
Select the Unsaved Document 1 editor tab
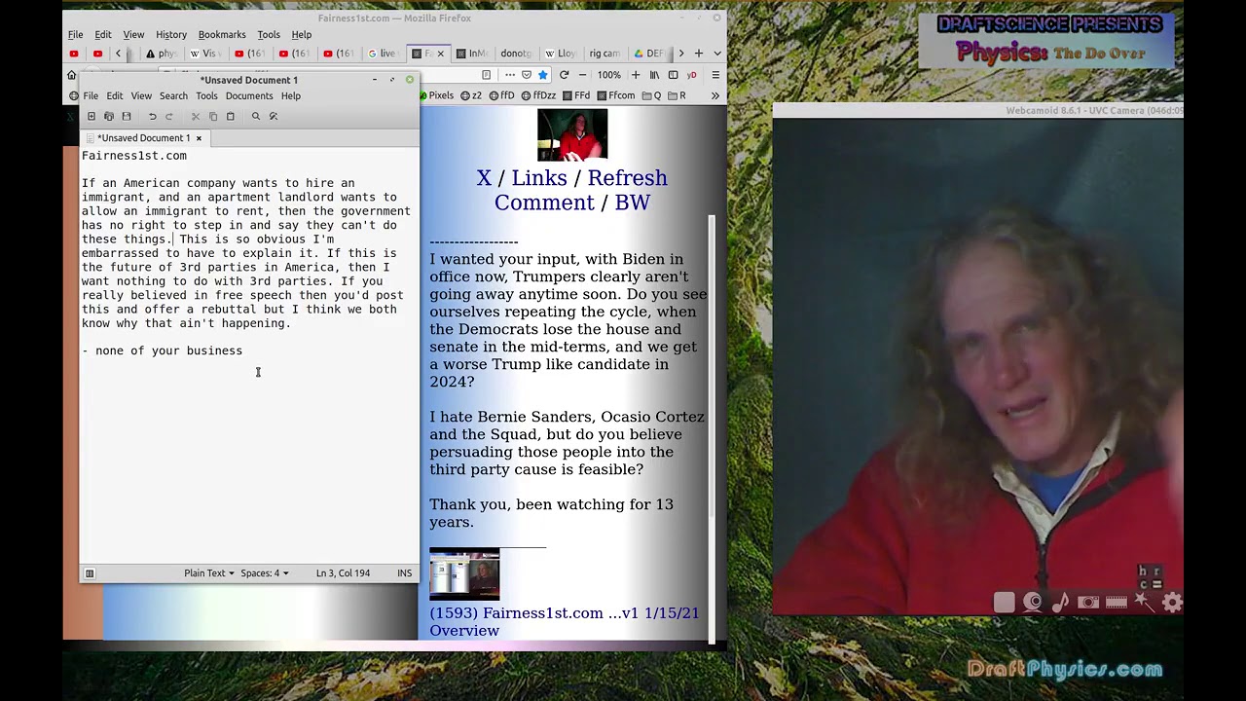click(x=143, y=138)
